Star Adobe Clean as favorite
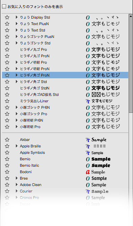This screenshot has height=226, width=133. pyautogui.click(x=7, y=185)
